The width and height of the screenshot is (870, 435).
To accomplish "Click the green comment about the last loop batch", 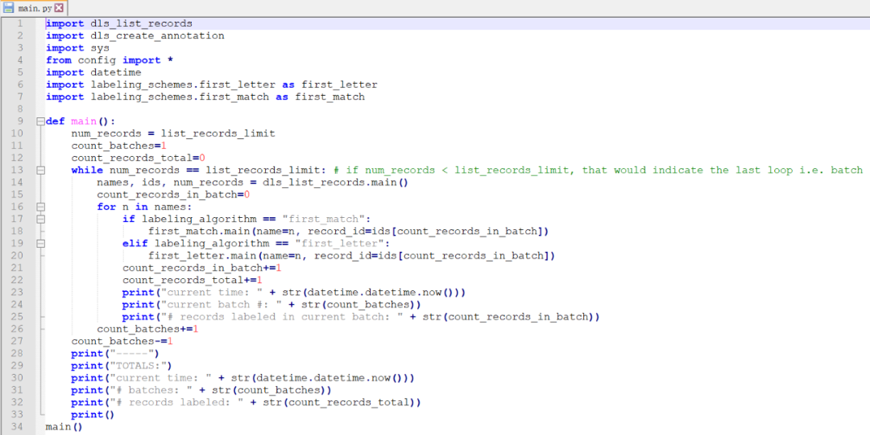I will [598, 170].
